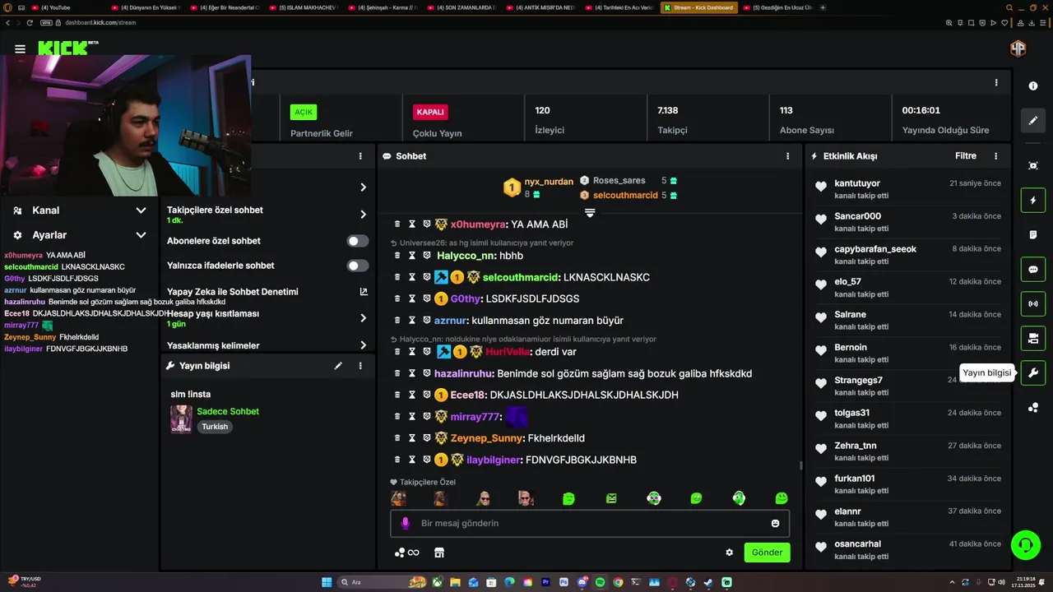Toggle Abonelere özel sohbet switch
Viewport: 1053px width, 592px height.
coord(357,241)
